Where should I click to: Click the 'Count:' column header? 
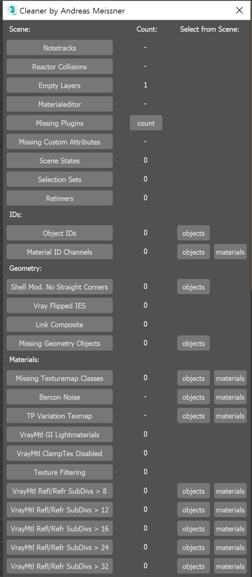tap(147, 30)
